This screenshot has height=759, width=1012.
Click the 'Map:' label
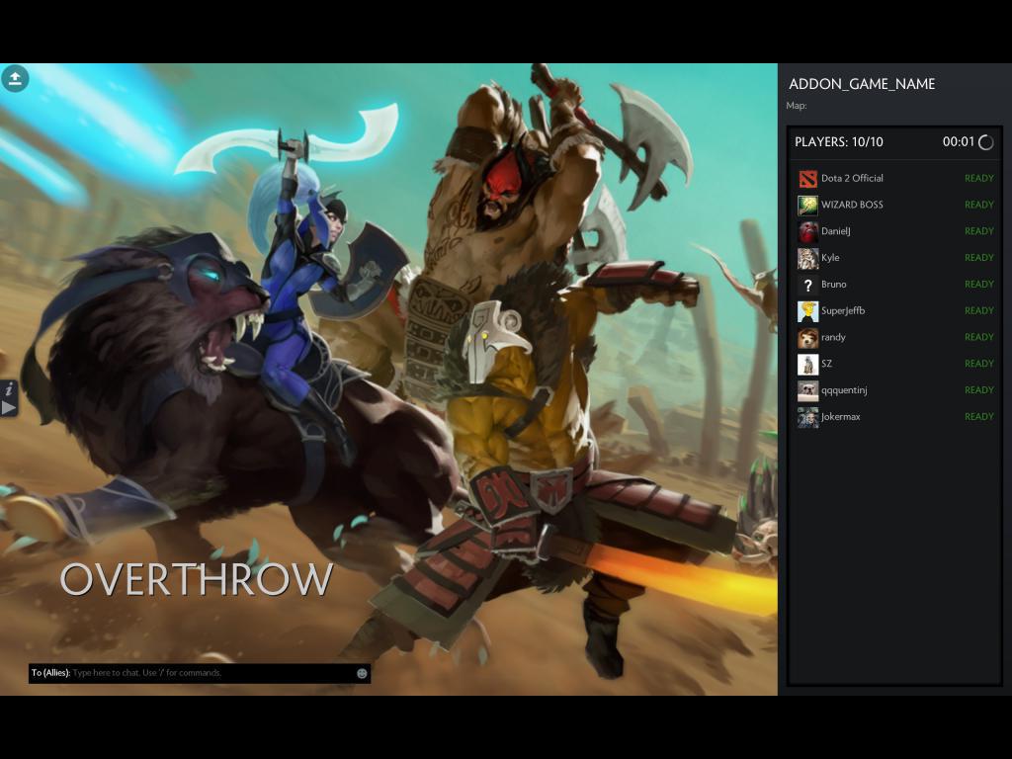pos(797,106)
